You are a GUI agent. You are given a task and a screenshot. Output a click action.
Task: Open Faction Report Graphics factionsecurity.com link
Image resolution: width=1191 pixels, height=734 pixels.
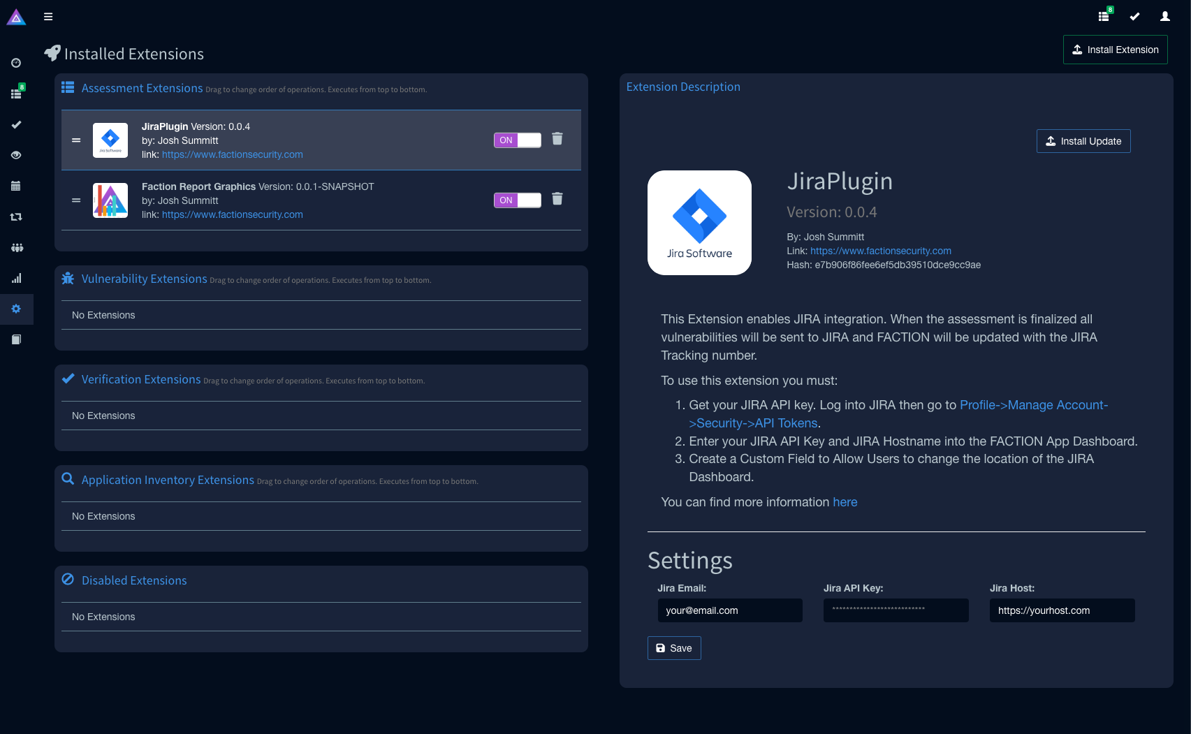(233, 214)
